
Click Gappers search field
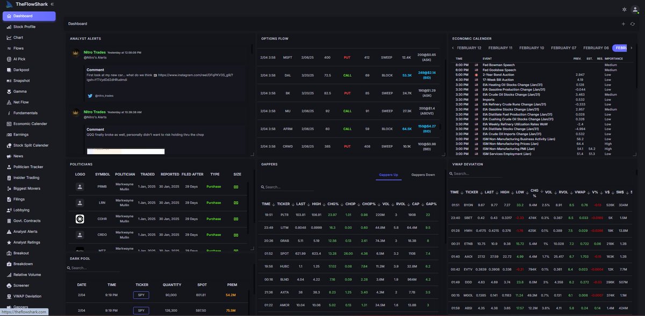point(288,187)
